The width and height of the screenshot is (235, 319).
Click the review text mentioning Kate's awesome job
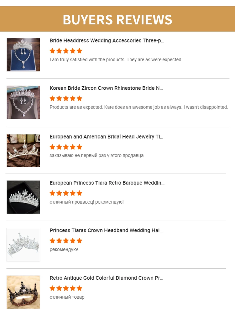click(x=138, y=107)
